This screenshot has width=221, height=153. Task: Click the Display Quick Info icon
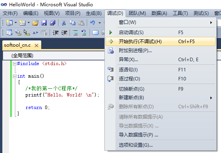click(x=27, y=33)
